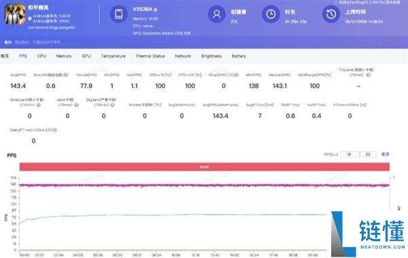Click help icon next to BigJank metric
This screenshot has height=258, width=408.
tap(112, 105)
